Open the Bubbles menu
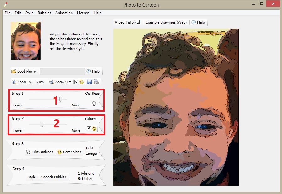This screenshot has height=194, width=282. tap(44, 13)
